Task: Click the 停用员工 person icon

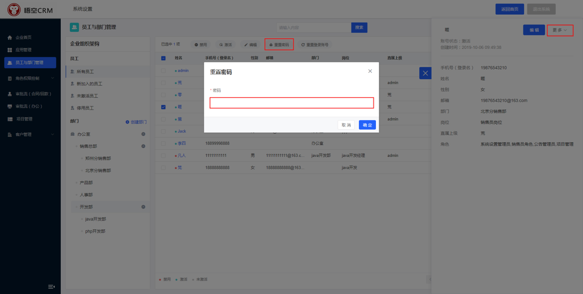Action: pos(73,108)
